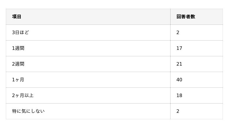This screenshot has width=234, height=128.
Task: Click the count 2 beside 特に気にしない
Action: [178, 111]
